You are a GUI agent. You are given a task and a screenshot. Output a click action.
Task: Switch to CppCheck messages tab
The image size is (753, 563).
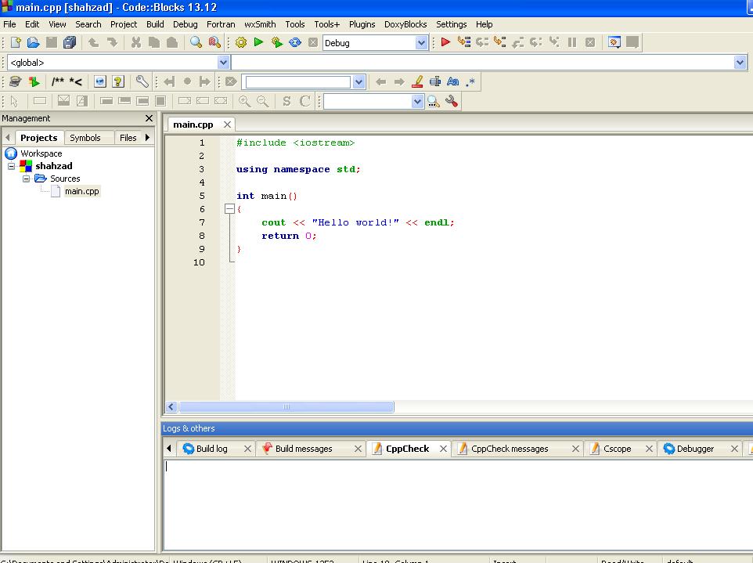509,449
